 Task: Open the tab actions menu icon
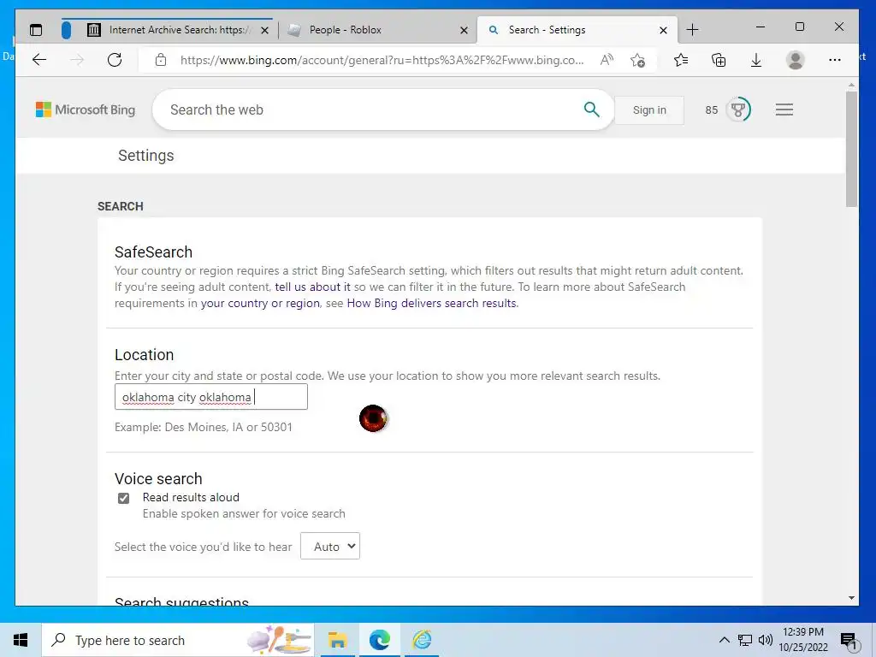tap(36, 30)
